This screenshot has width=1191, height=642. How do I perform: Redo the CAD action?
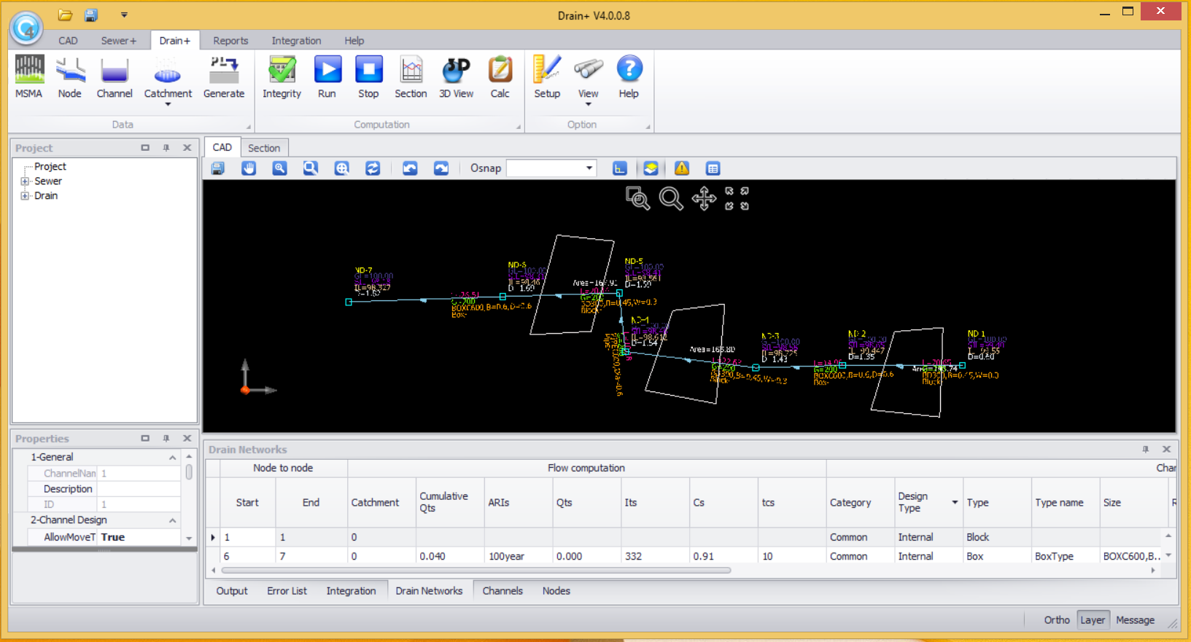(x=441, y=168)
